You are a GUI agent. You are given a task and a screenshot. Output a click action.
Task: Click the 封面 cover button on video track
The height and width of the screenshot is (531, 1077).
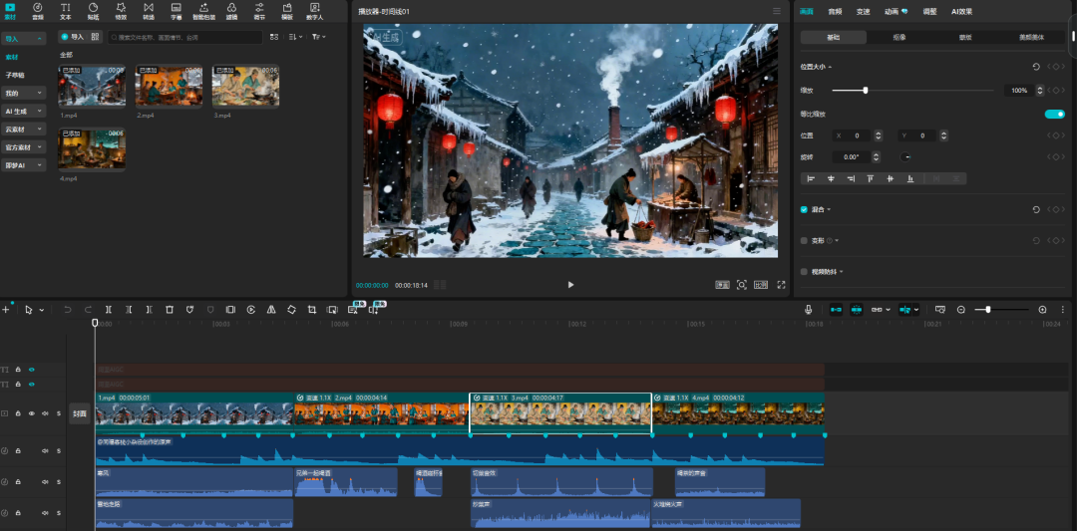tap(79, 413)
